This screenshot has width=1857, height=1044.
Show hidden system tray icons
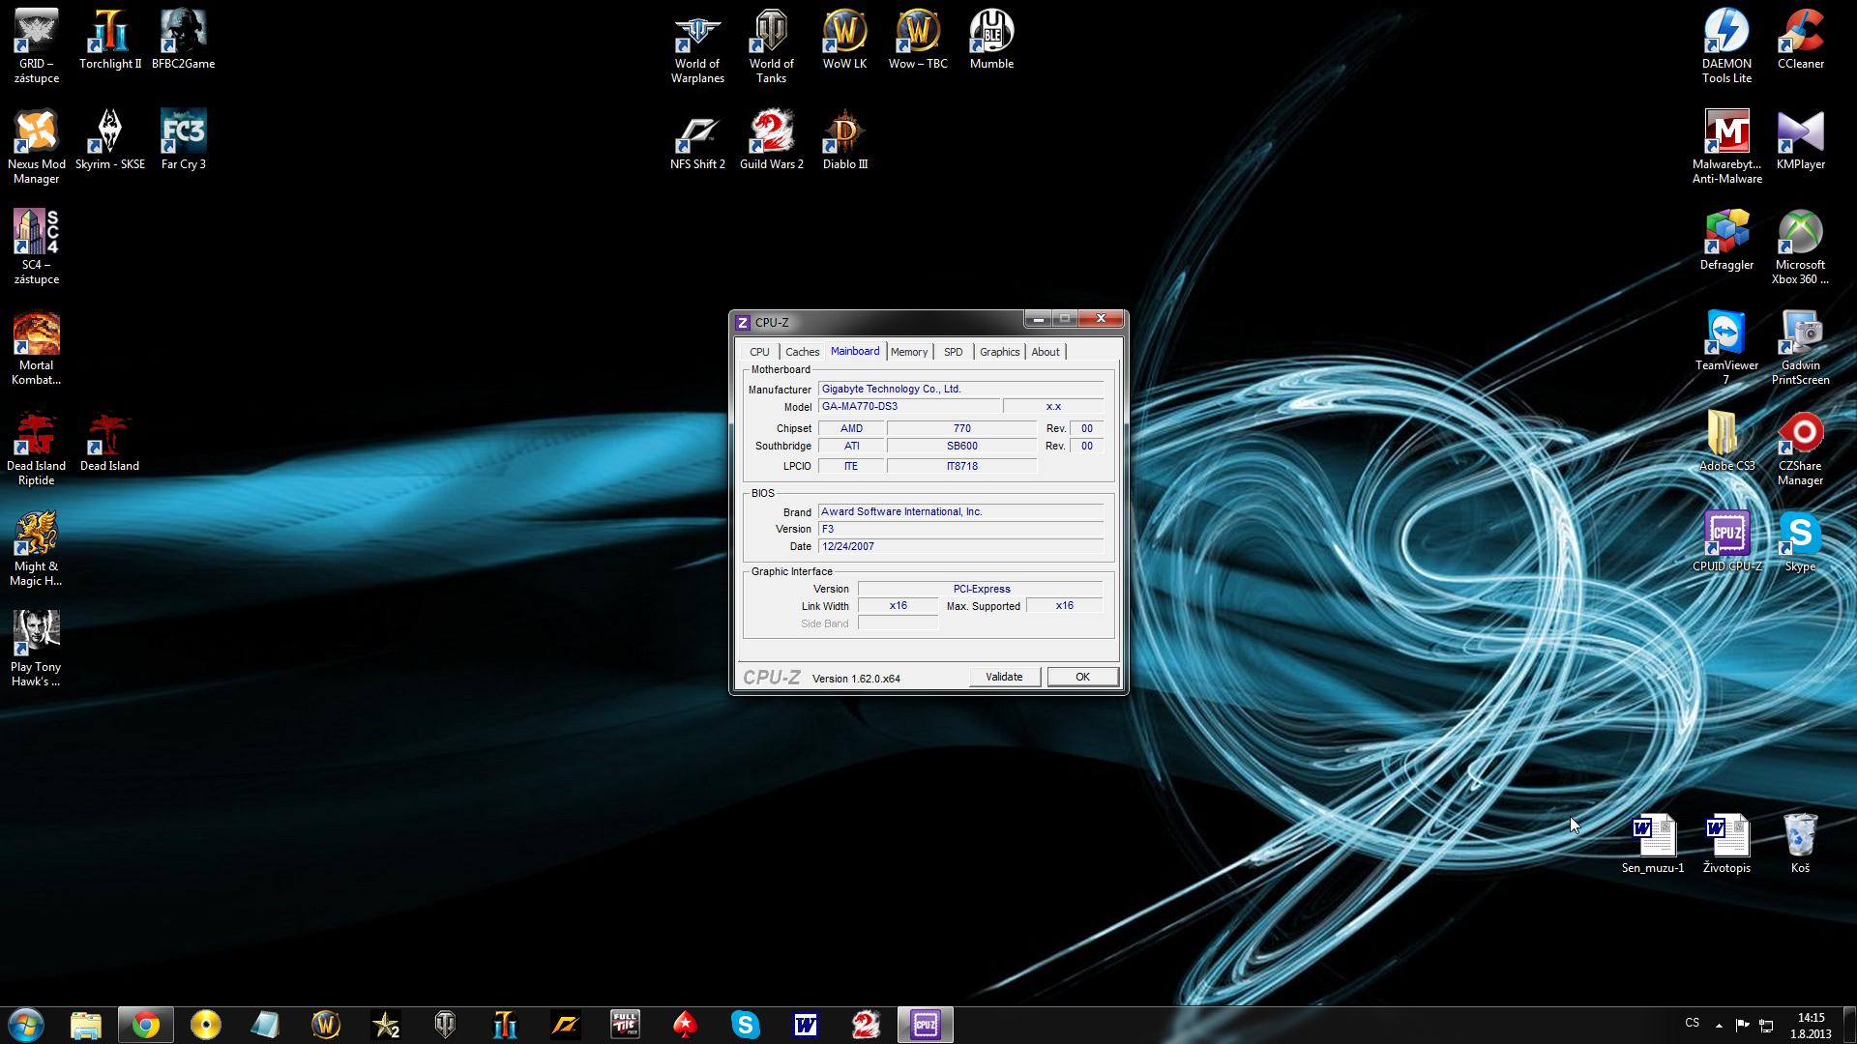(x=1719, y=1025)
